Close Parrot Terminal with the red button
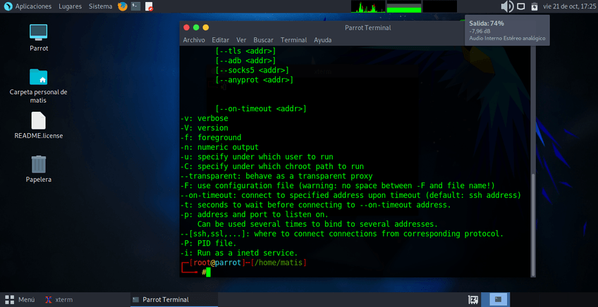598x307 pixels. click(186, 27)
